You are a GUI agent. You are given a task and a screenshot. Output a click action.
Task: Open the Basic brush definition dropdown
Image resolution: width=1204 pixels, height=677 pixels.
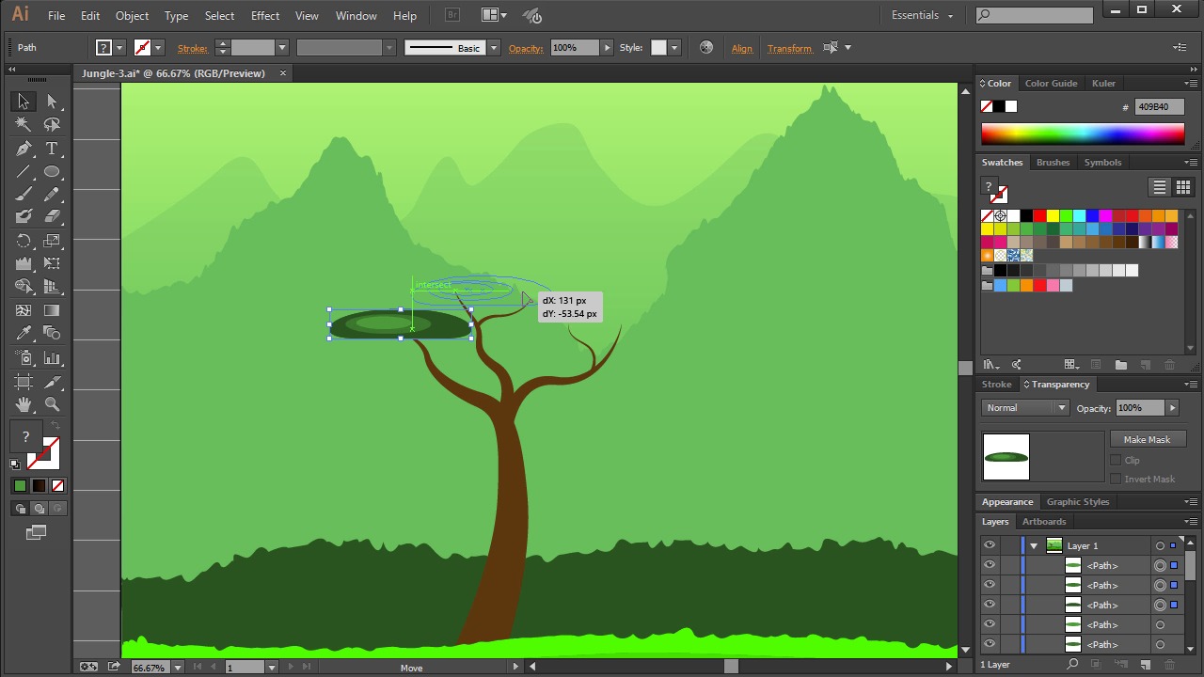pyautogui.click(x=493, y=48)
